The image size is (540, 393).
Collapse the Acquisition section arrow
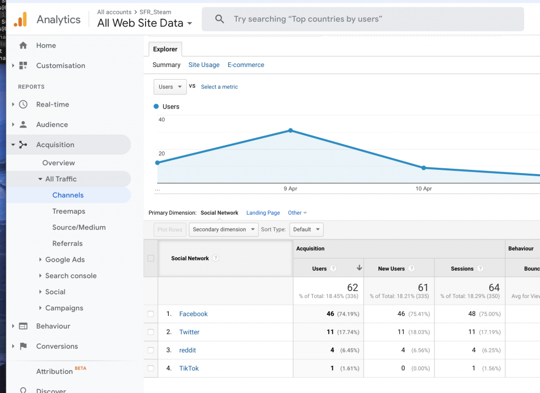point(13,145)
